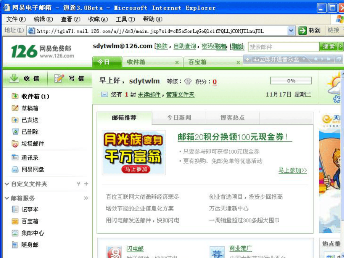Switch to the 今日 tab

[107, 62]
